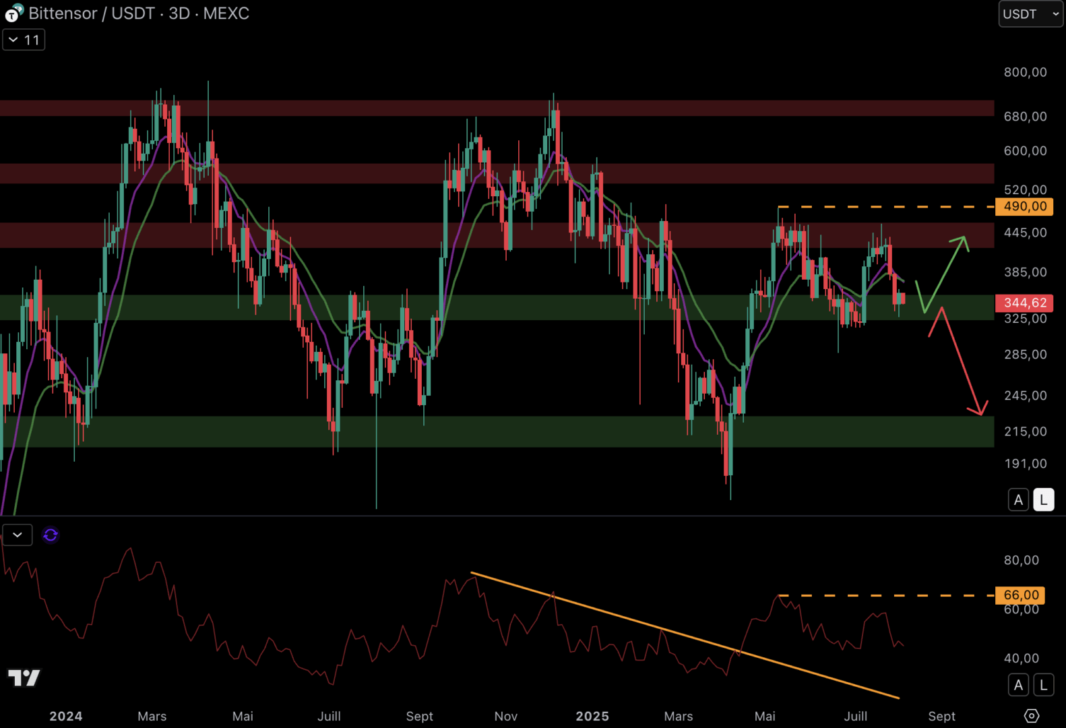Toggle auto scale A on RSI pane
Image resolution: width=1066 pixels, height=728 pixels.
click(x=1018, y=685)
